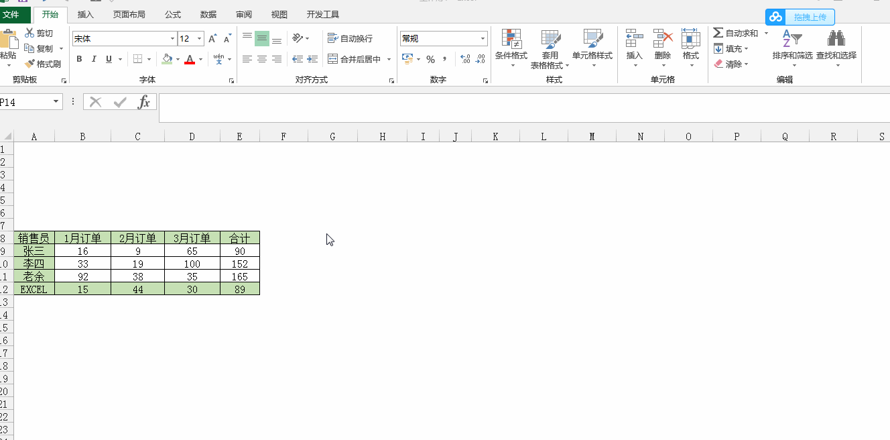Image resolution: width=890 pixels, height=440 pixels.
Task: Apply comma style
Action: pos(444,59)
